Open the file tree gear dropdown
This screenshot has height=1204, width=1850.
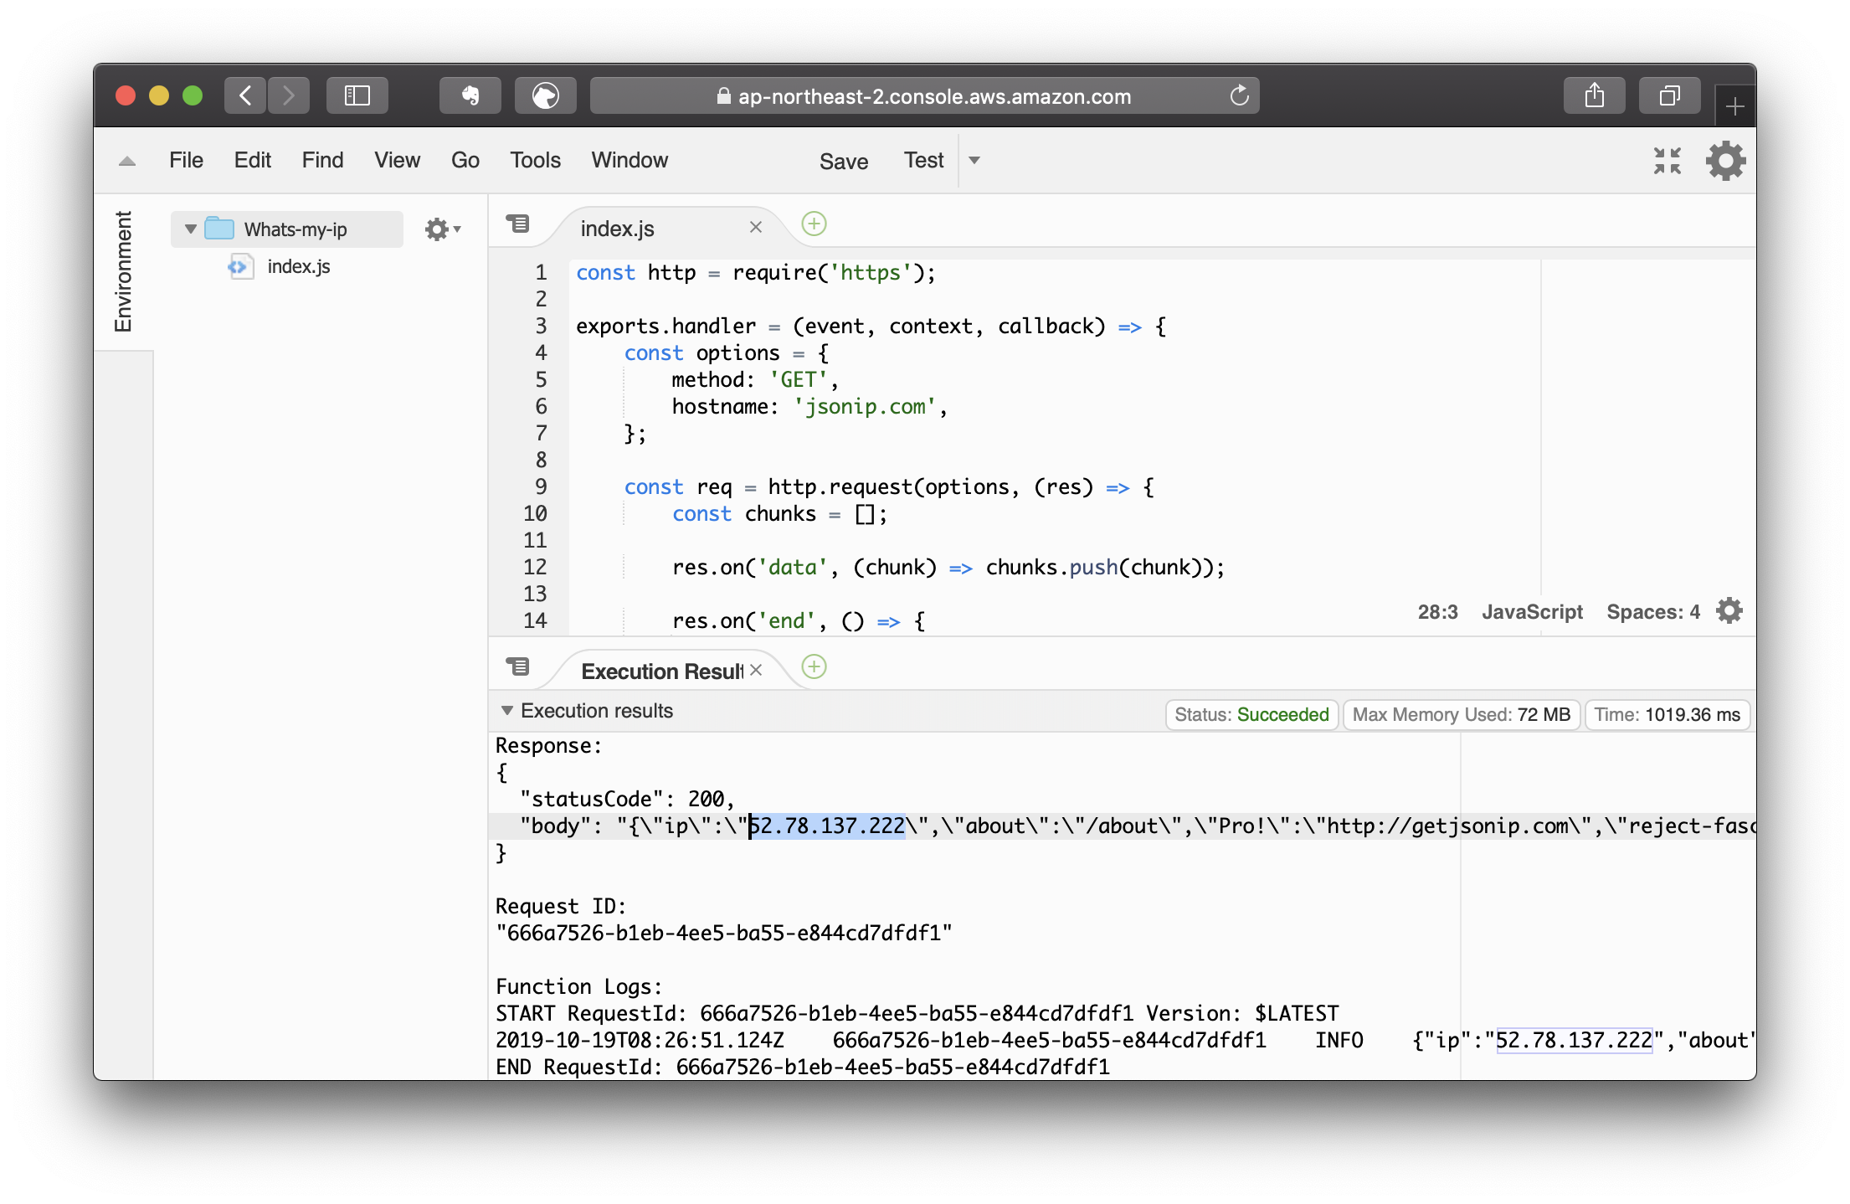tap(442, 229)
